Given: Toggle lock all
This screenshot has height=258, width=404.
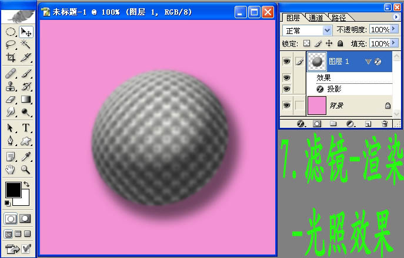Looking at the screenshot, I should (x=340, y=43).
